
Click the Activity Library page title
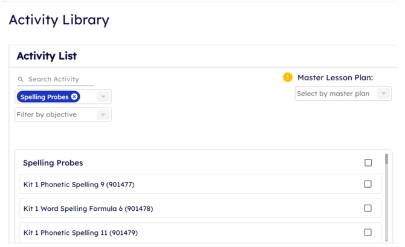tap(59, 20)
